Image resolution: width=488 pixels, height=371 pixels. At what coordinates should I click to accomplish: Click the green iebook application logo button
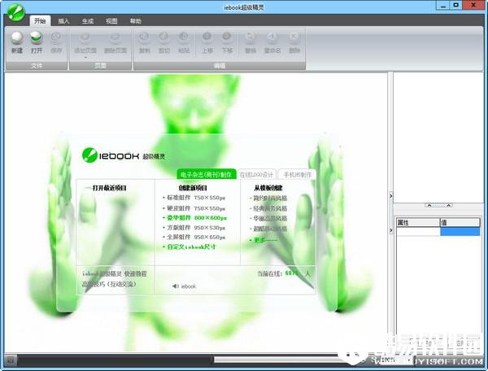[x=15, y=10]
